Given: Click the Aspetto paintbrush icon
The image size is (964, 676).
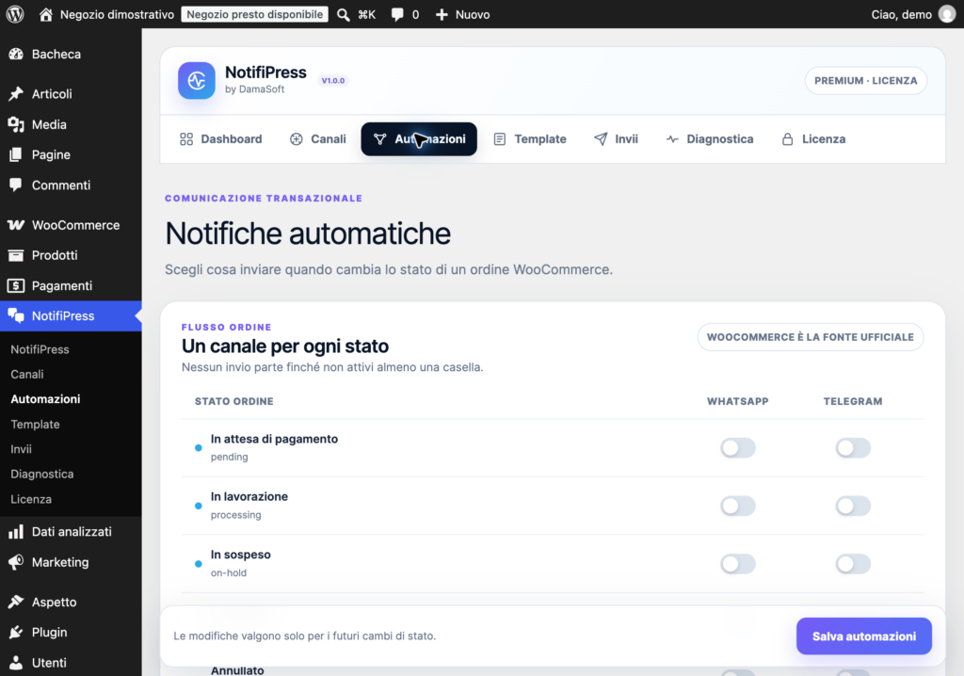Looking at the screenshot, I should 16,602.
